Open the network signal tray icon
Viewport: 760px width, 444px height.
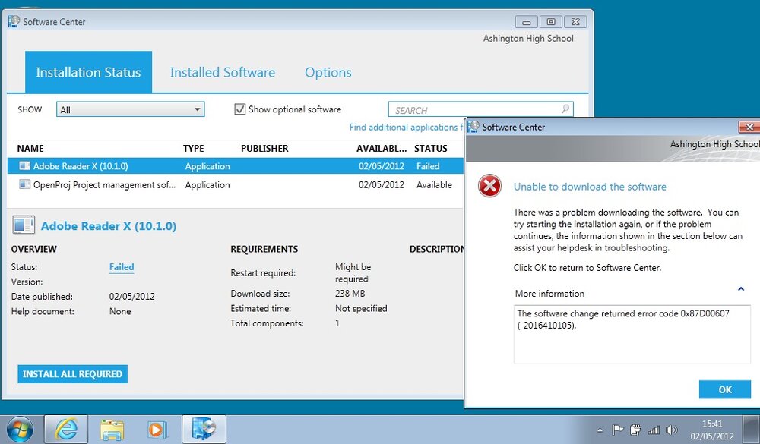[654, 430]
